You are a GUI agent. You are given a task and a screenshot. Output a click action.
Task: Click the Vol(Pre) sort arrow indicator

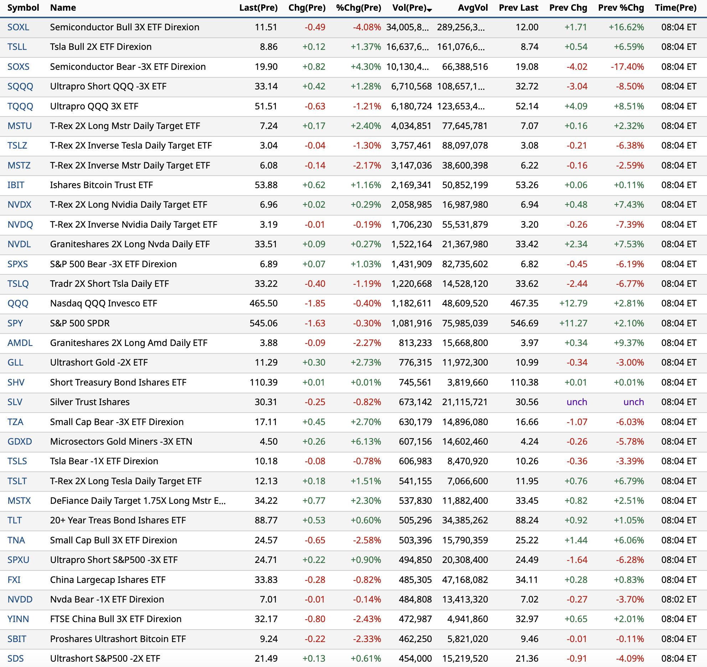tap(429, 10)
